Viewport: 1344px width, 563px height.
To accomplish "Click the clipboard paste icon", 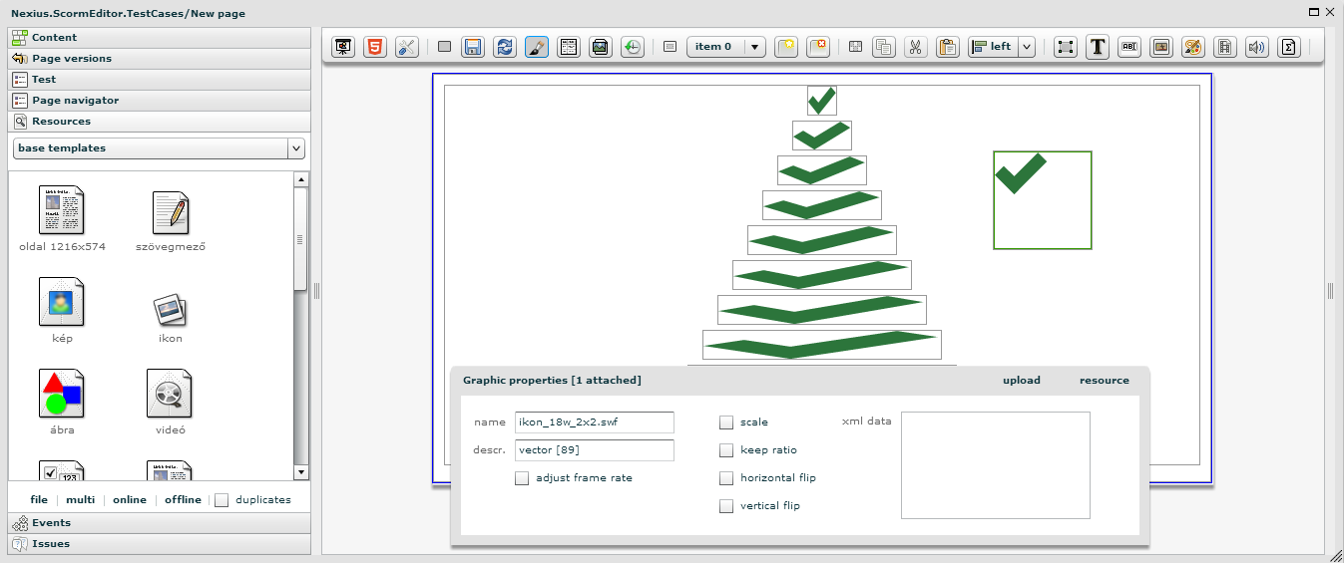I will (x=948, y=47).
